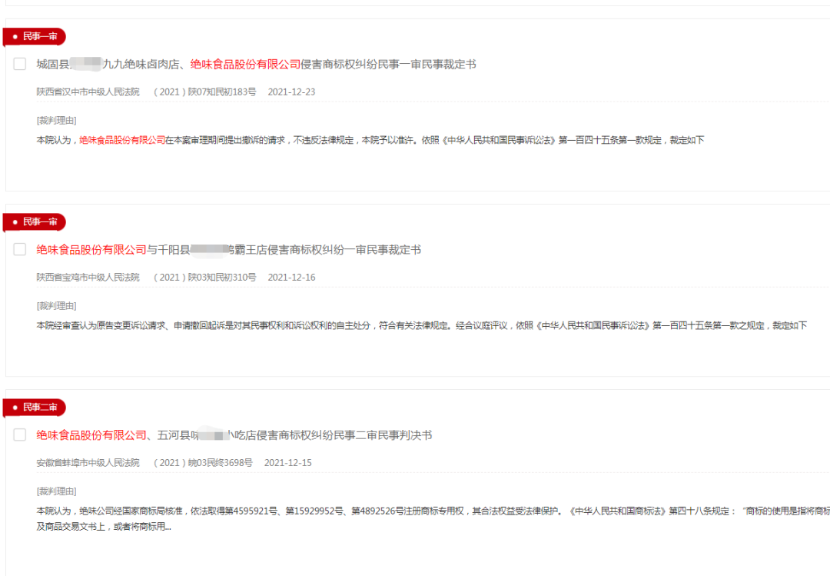The height and width of the screenshot is (576, 830).
Task: Click case number （2021）陕07知民初183号
Action: pyautogui.click(x=207, y=91)
